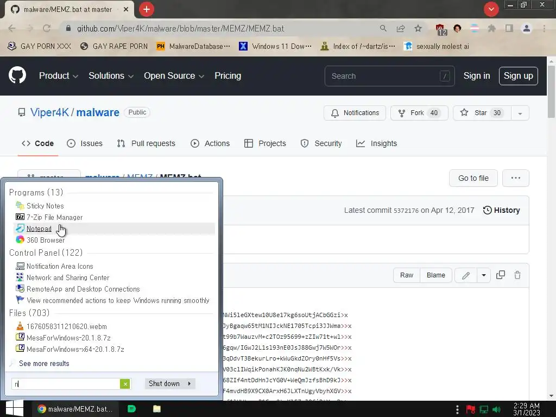Open the three-dot file options button

516,178
